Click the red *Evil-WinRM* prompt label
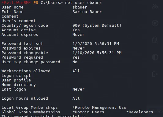Image resolution: width=163 pixels, height=117 pixels. (x=16, y=3)
